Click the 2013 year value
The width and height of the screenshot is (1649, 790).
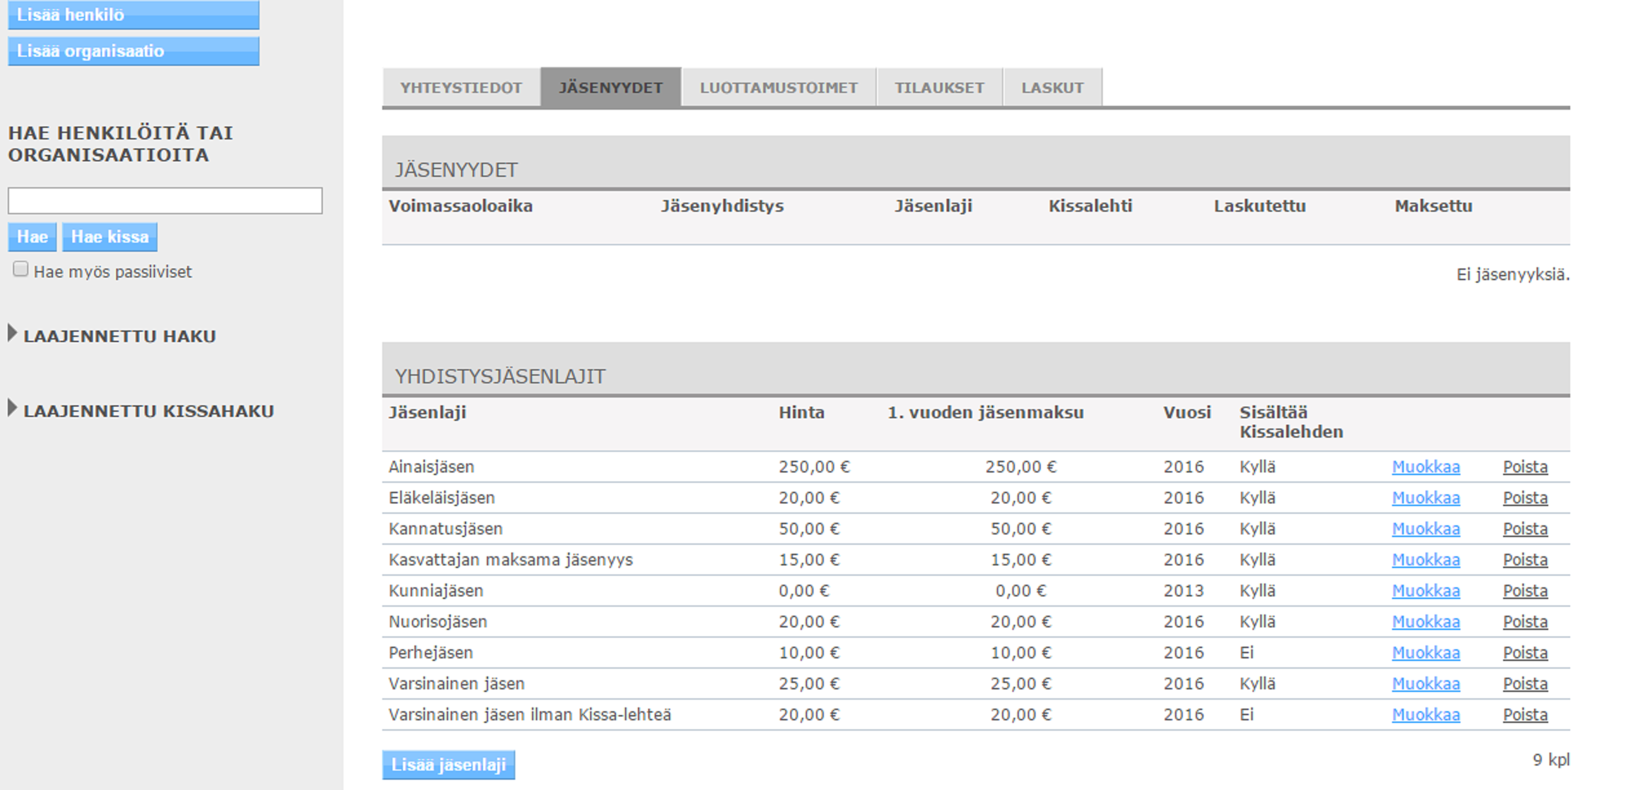pyautogui.click(x=1183, y=591)
